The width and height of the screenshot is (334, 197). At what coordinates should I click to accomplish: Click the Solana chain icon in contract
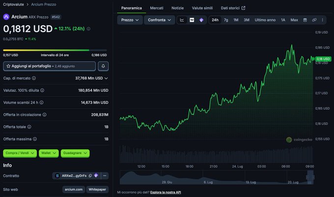(57, 176)
